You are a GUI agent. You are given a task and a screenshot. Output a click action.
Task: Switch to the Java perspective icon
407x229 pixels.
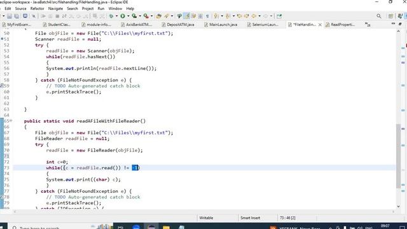pos(400,16)
